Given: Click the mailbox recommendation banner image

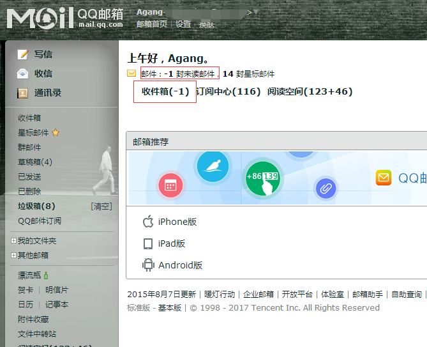Looking at the screenshot, I should (278, 178).
